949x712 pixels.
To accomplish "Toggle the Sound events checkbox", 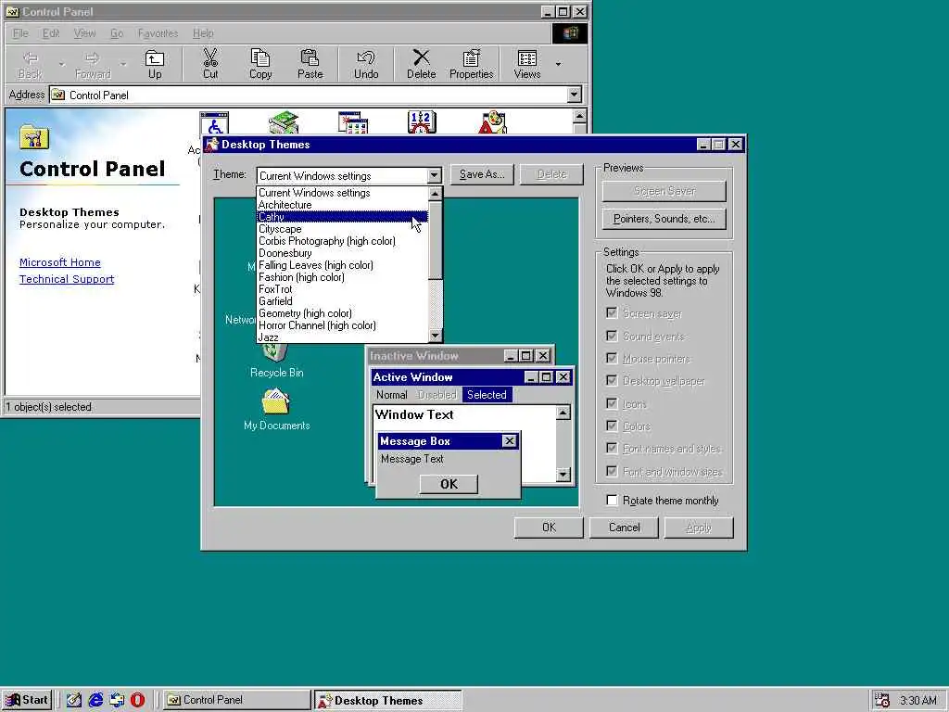I will point(612,336).
